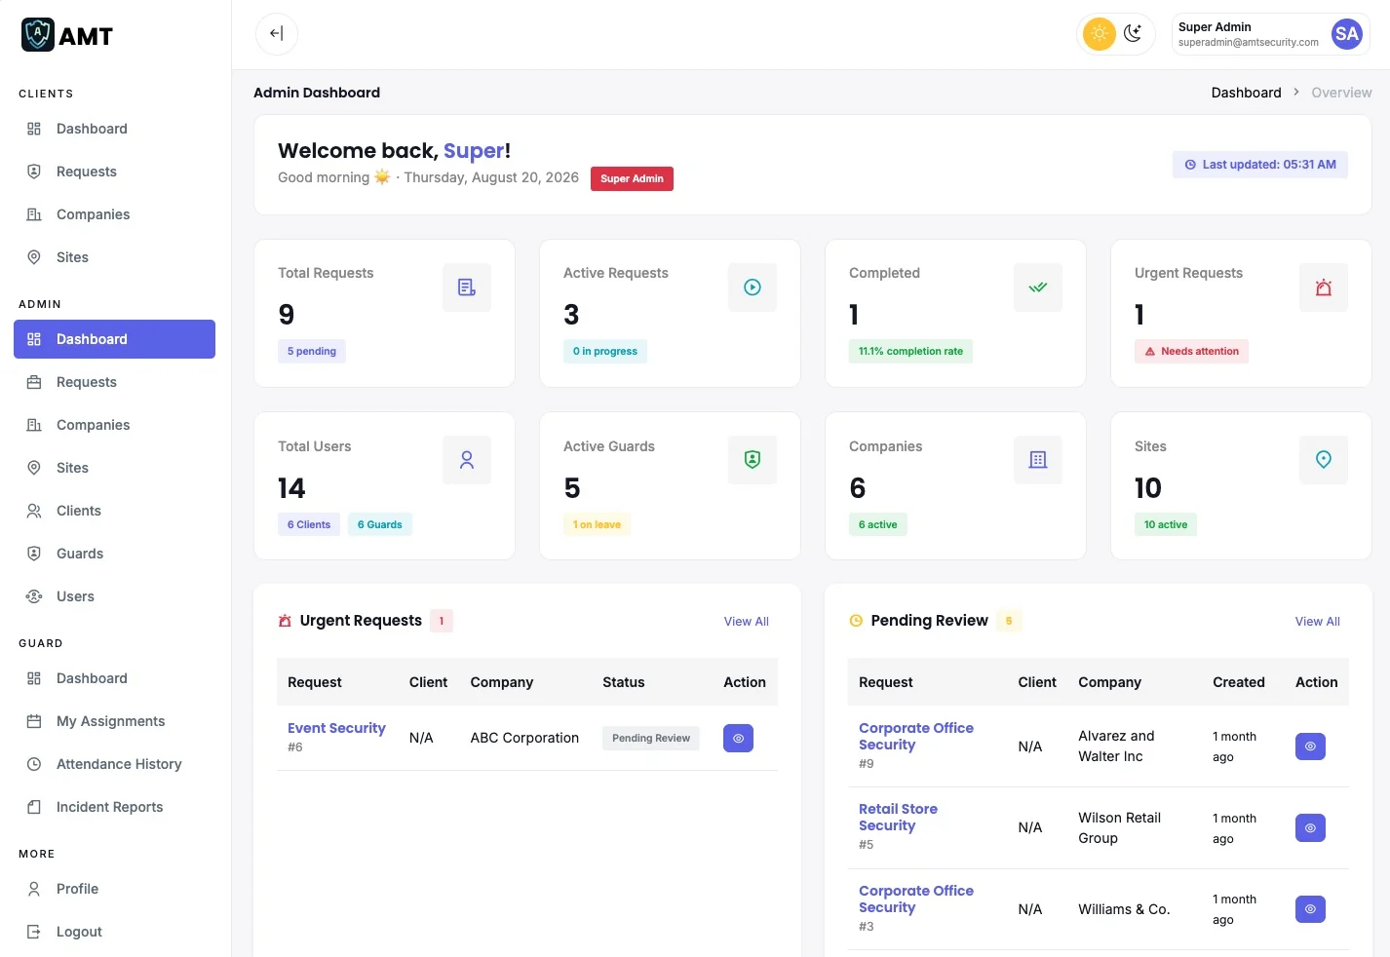Screen dimensions: 1390x957
Task: Open My Assignments in Guard section
Action: 114,721
